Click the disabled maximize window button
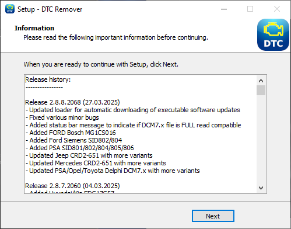291x229 pixels. coord(250,9)
